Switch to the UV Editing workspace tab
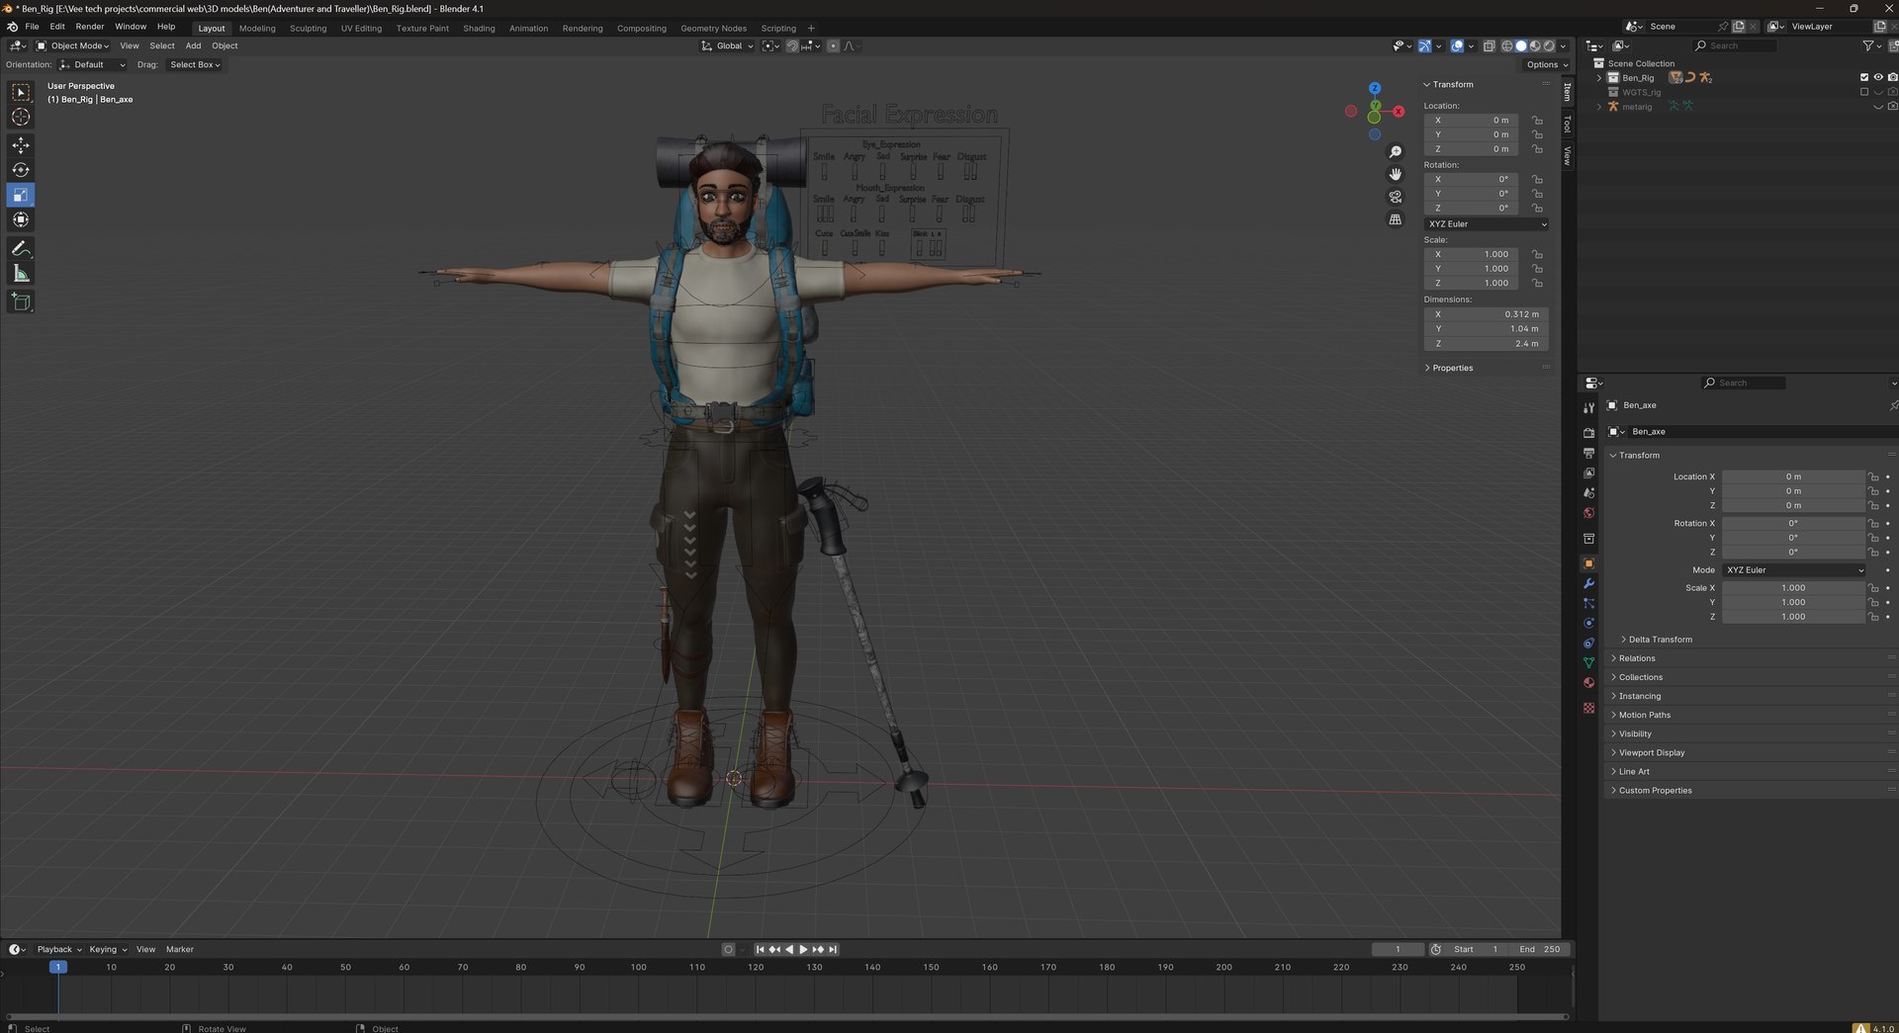This screenshot has width=1899, height=1033. tap(361, 28)
